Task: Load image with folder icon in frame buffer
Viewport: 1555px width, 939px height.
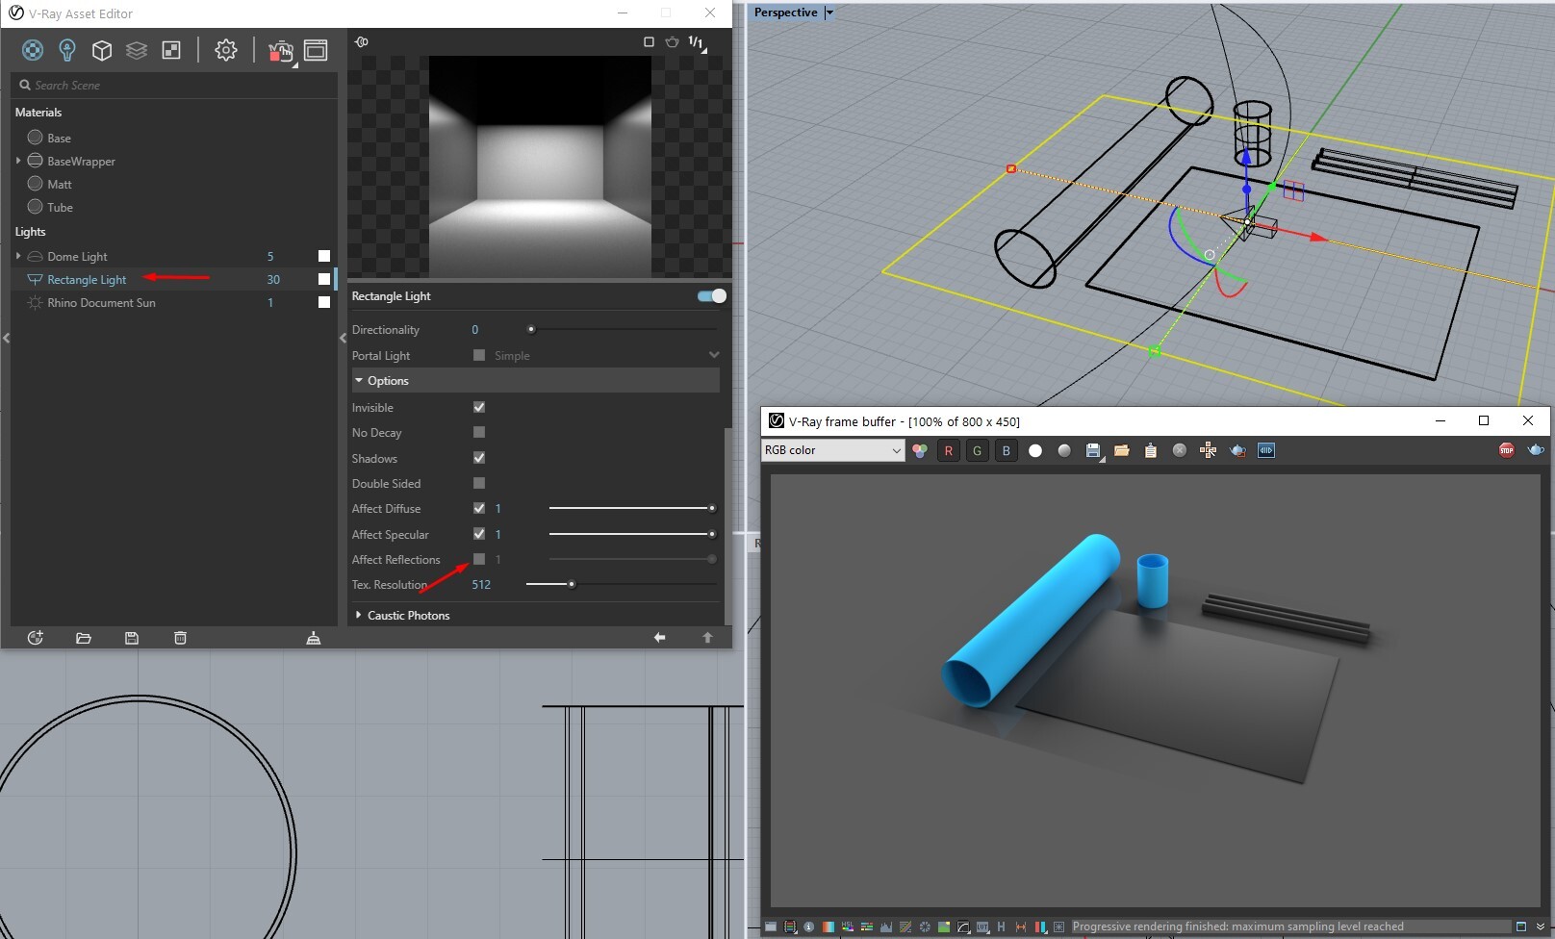Action: [x=1122, y=450]
